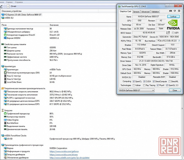Switch to the Sensors tab in GPU-Z
This screenshot has height=160, width=184.
(136, 12)
